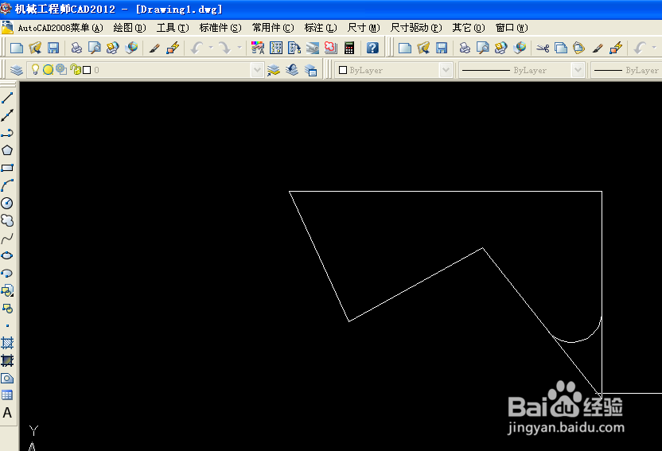Select the Make Block tool
Image resolution: width=662 pixels, height=451 pixels.
(x=7, y=309)
